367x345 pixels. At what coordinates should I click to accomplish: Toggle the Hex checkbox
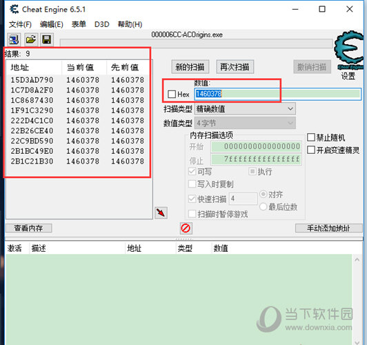172,95
